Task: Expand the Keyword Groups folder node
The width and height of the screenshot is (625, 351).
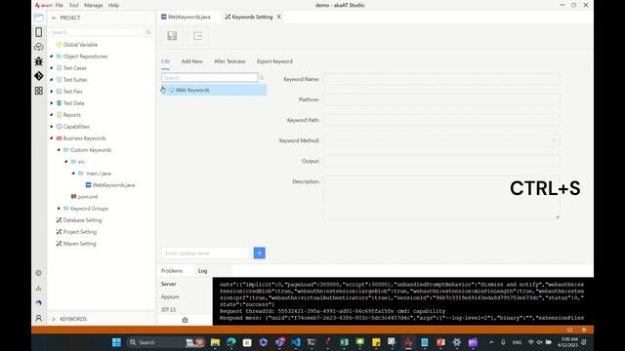Action: point(59,209)
